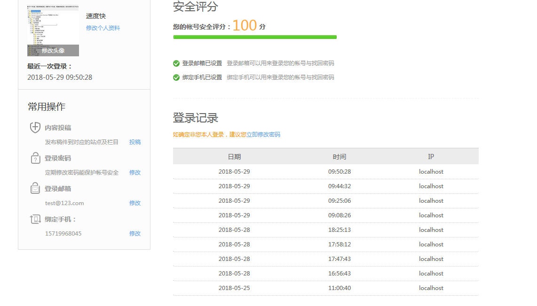
Task: Click 修改 link beside 15719968045
Action: pos(135,234)
